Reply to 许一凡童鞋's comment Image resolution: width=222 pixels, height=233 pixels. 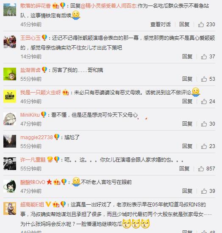184,169
